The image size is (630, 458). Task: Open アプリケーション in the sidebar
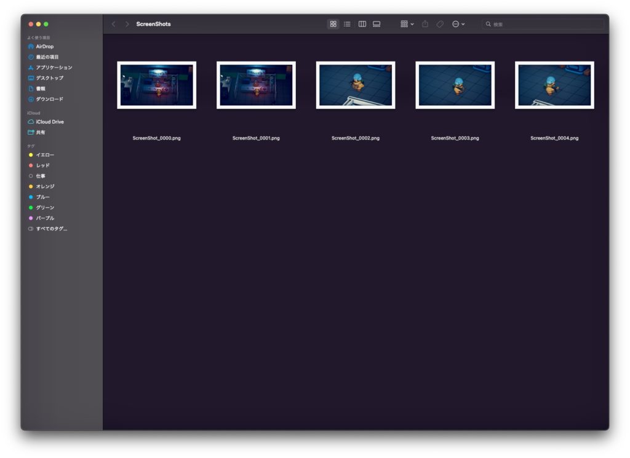click(54, 68)
